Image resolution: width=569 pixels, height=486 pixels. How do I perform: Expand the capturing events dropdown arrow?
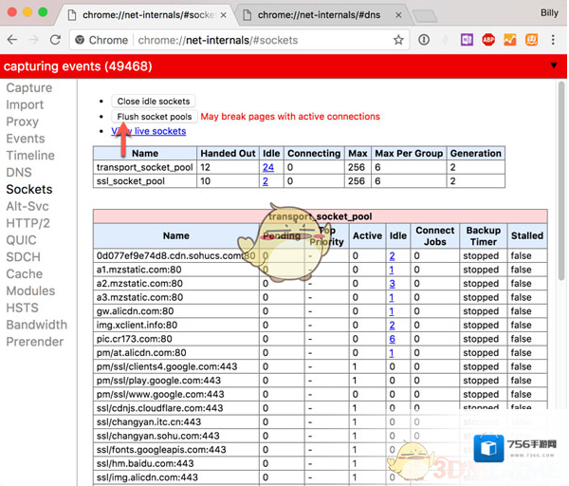pyautogui.click(x=554, y=66)
